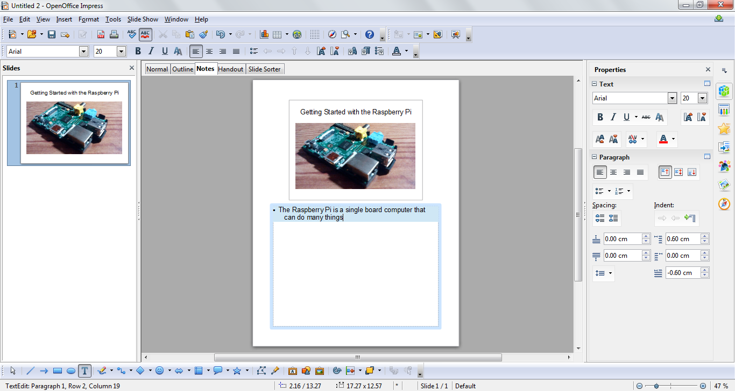Run the Spelling check icon

pos(132,34)
